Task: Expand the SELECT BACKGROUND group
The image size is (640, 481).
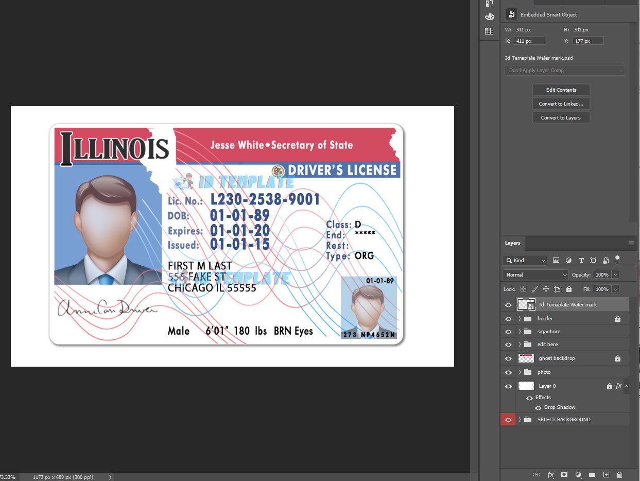Action: click(520, 420)
